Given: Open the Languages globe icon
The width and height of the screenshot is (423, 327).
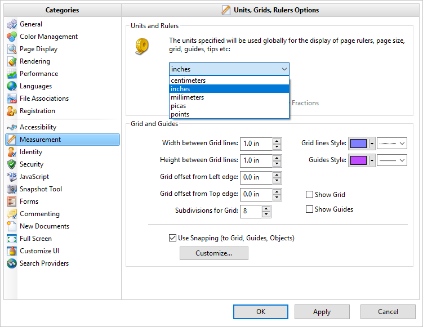Looking at the screenshot, I should pyautogui.click(x=12, y=86).
